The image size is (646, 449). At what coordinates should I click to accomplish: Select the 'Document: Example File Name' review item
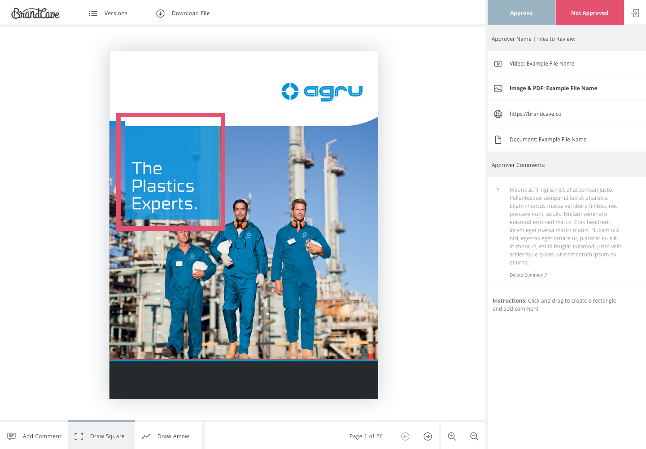tap(548, 139)
